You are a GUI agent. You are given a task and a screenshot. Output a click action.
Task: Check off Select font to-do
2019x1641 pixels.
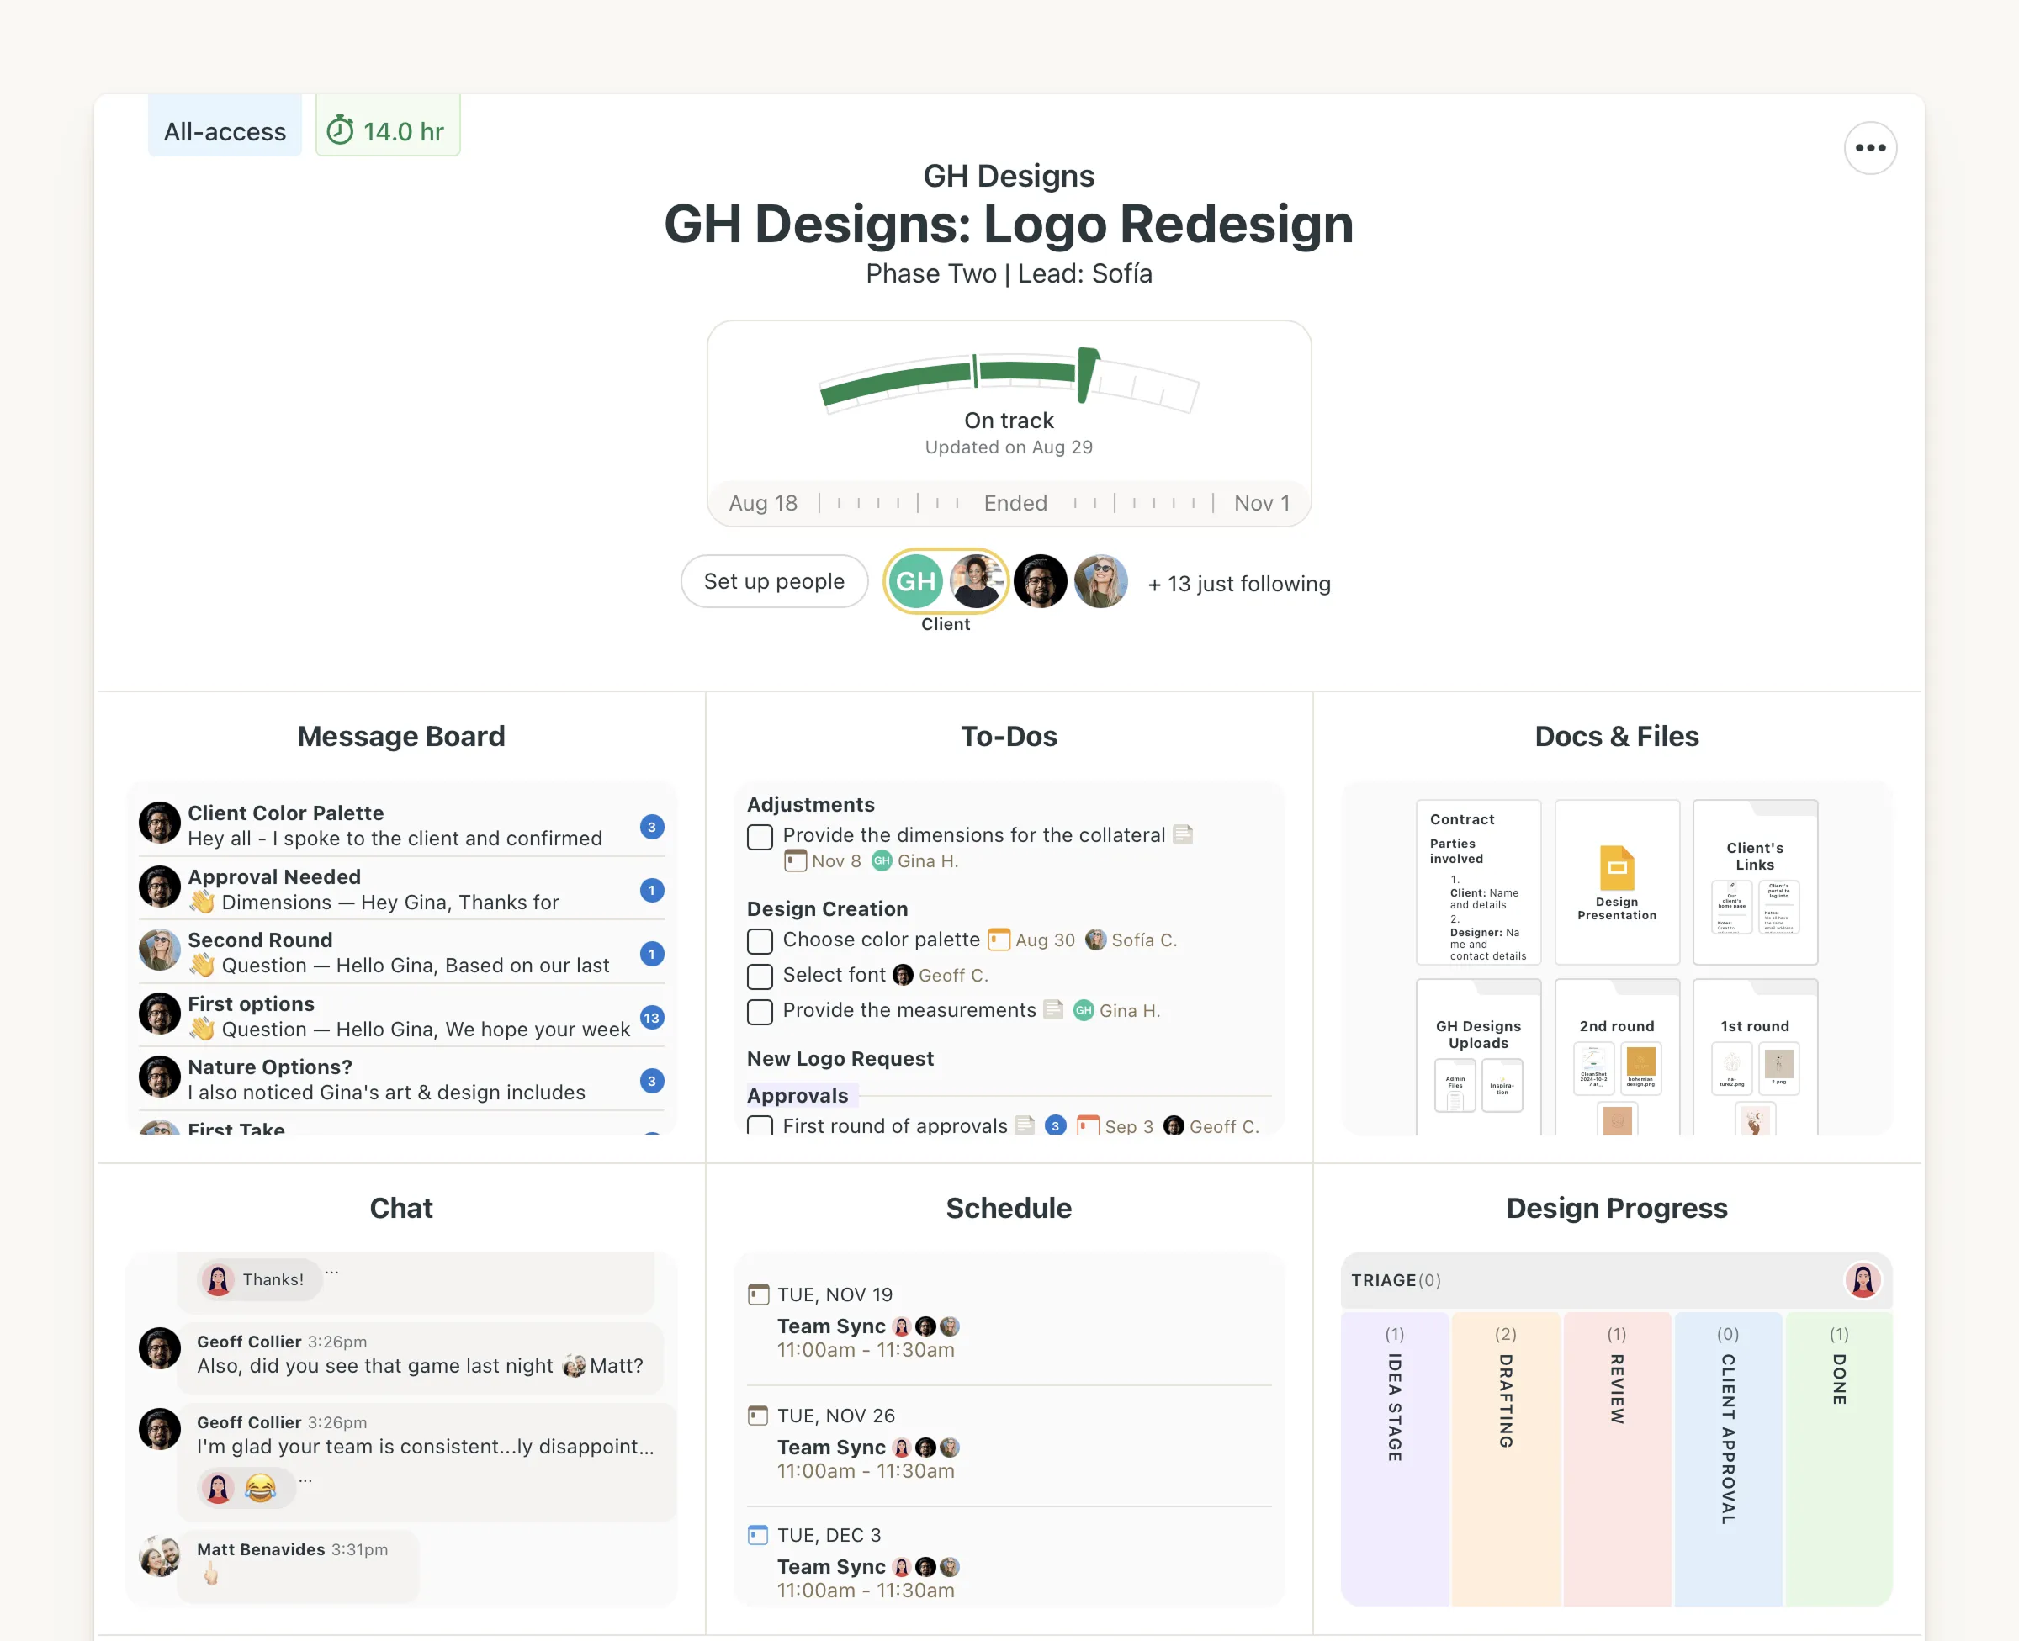point(760,976)
